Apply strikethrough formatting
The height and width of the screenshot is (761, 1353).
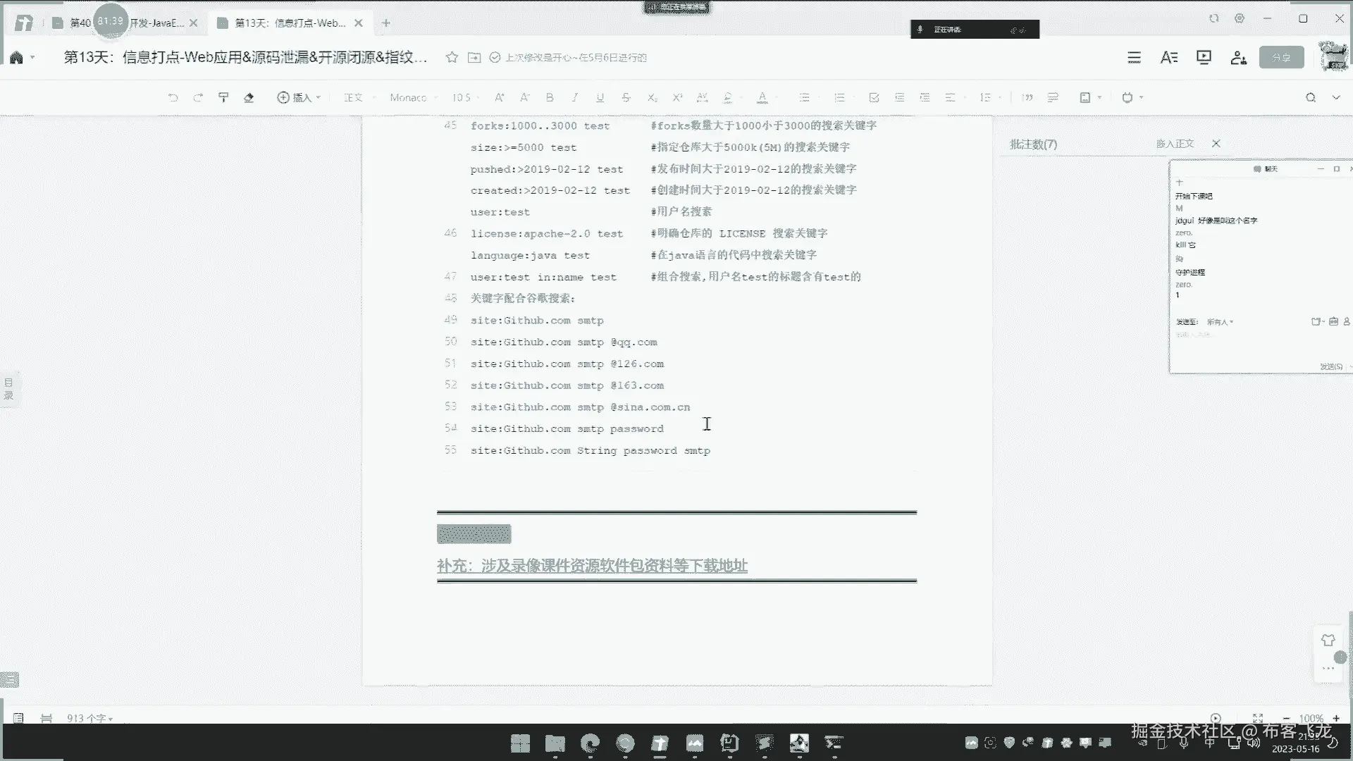pyautogui.click(x=626, y=97)
